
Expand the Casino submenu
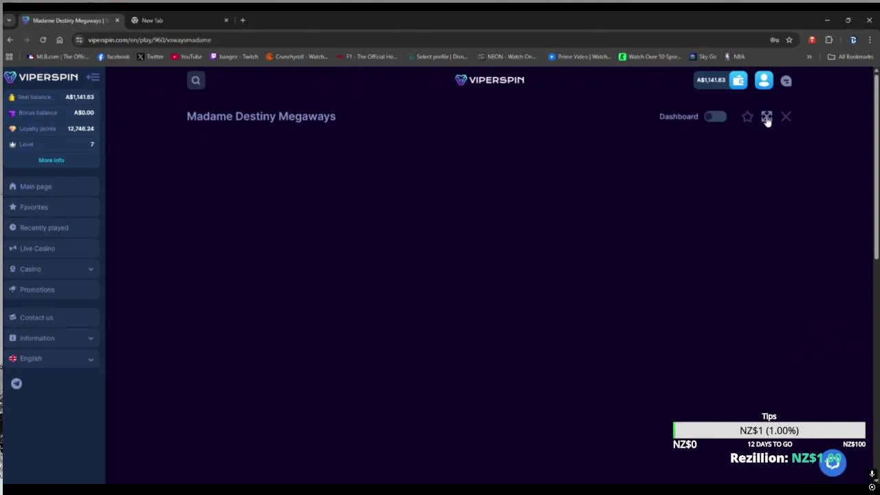pyautogui.click(x=52, y=269)
